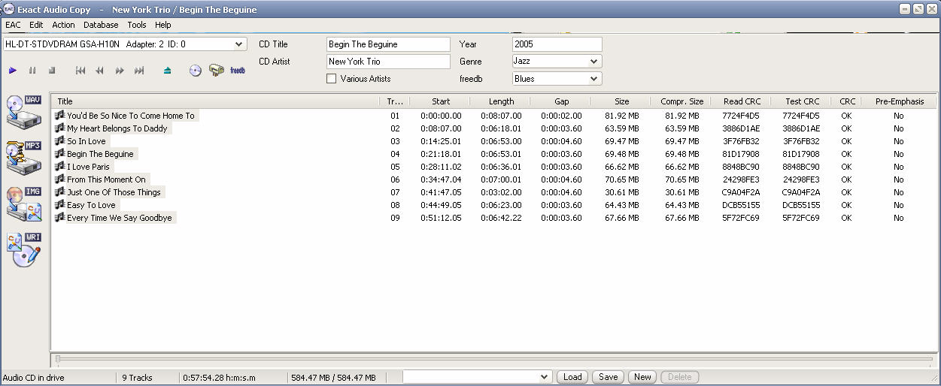Click the WAV extract icon
Viewport: 941px width, 386px height.
click(23, 113)
